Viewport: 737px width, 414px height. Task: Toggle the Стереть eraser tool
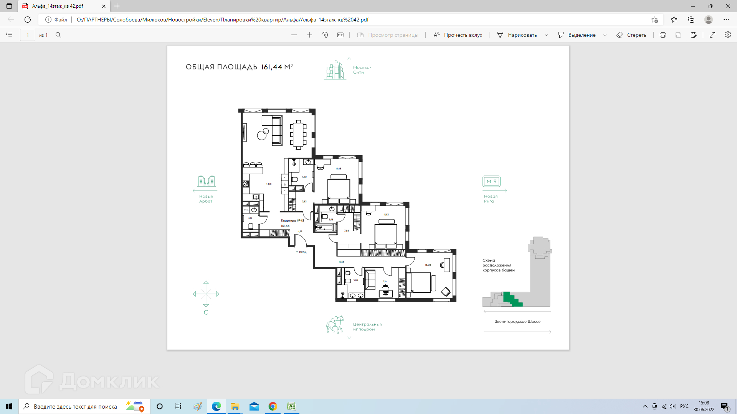[x=631, y=35]
